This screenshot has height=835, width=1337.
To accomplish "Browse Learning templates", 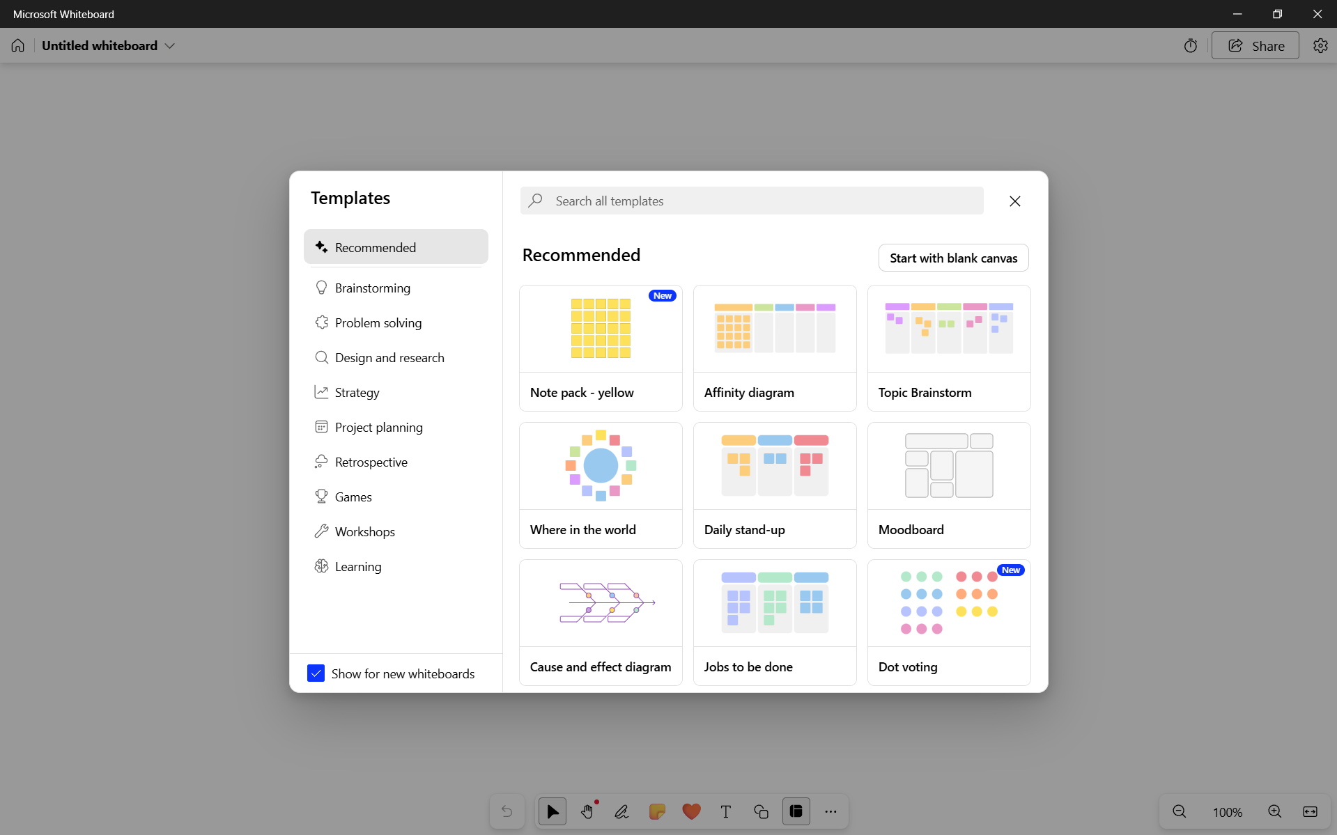I will click(x=396, y=566).
